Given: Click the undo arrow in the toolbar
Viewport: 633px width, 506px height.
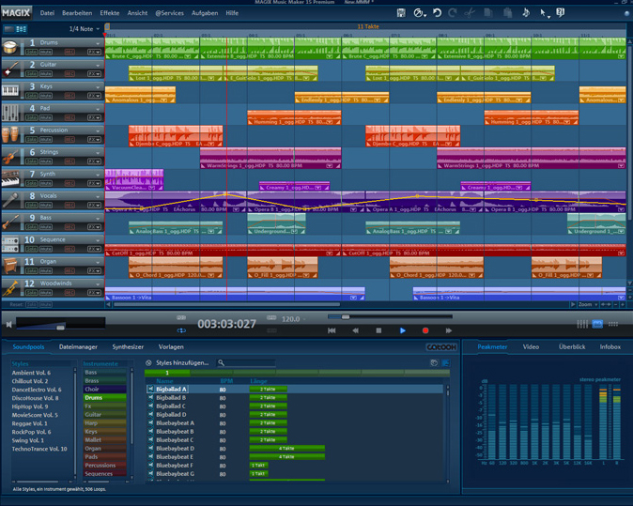Looking at the screenshot, I should tap(437, 13).
